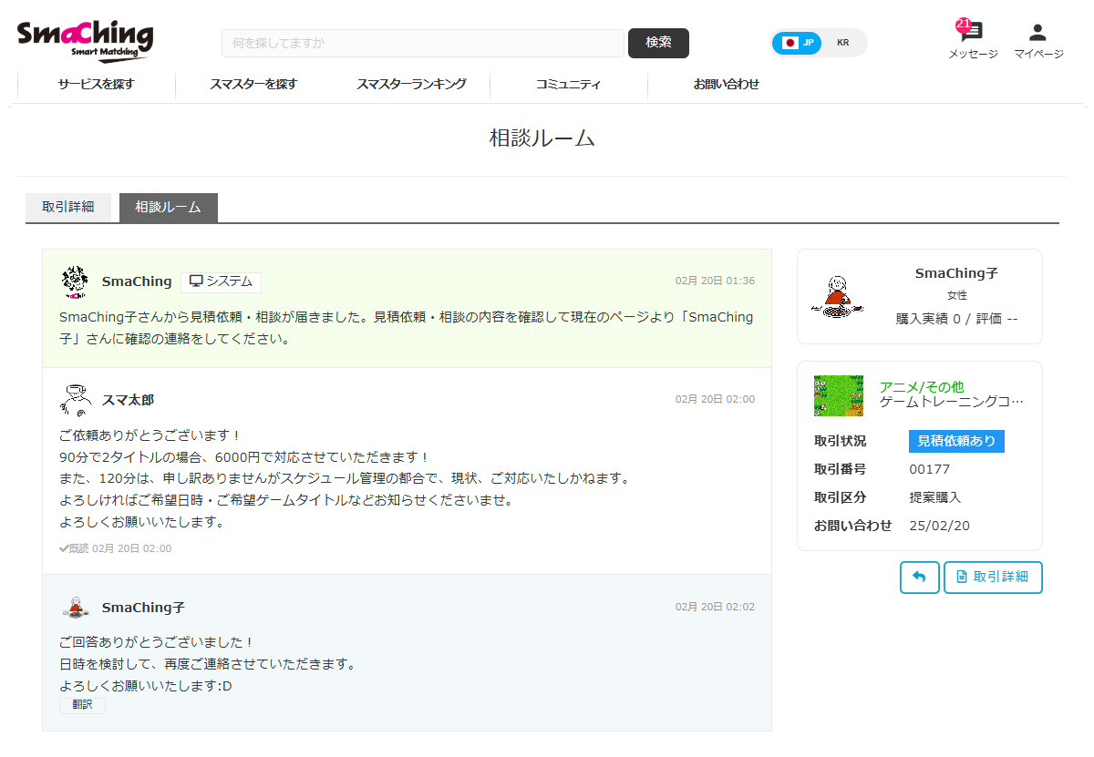This screenshot has width=1094, height=757.
Task: Click SmaChing子's small avatar in chat
Action: tap(76, 607)
